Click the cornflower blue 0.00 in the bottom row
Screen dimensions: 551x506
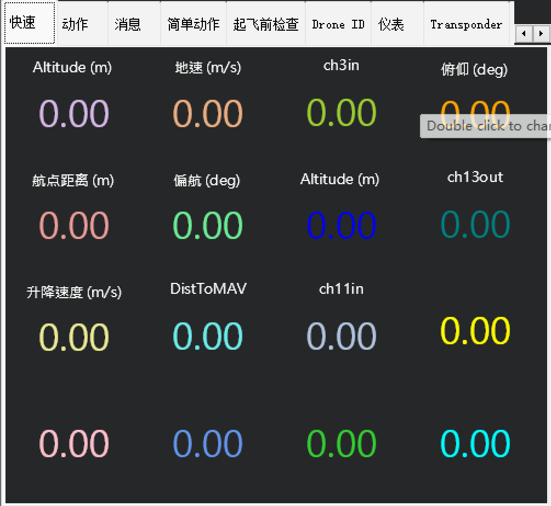pyautogui.click(x=208, y=444)
